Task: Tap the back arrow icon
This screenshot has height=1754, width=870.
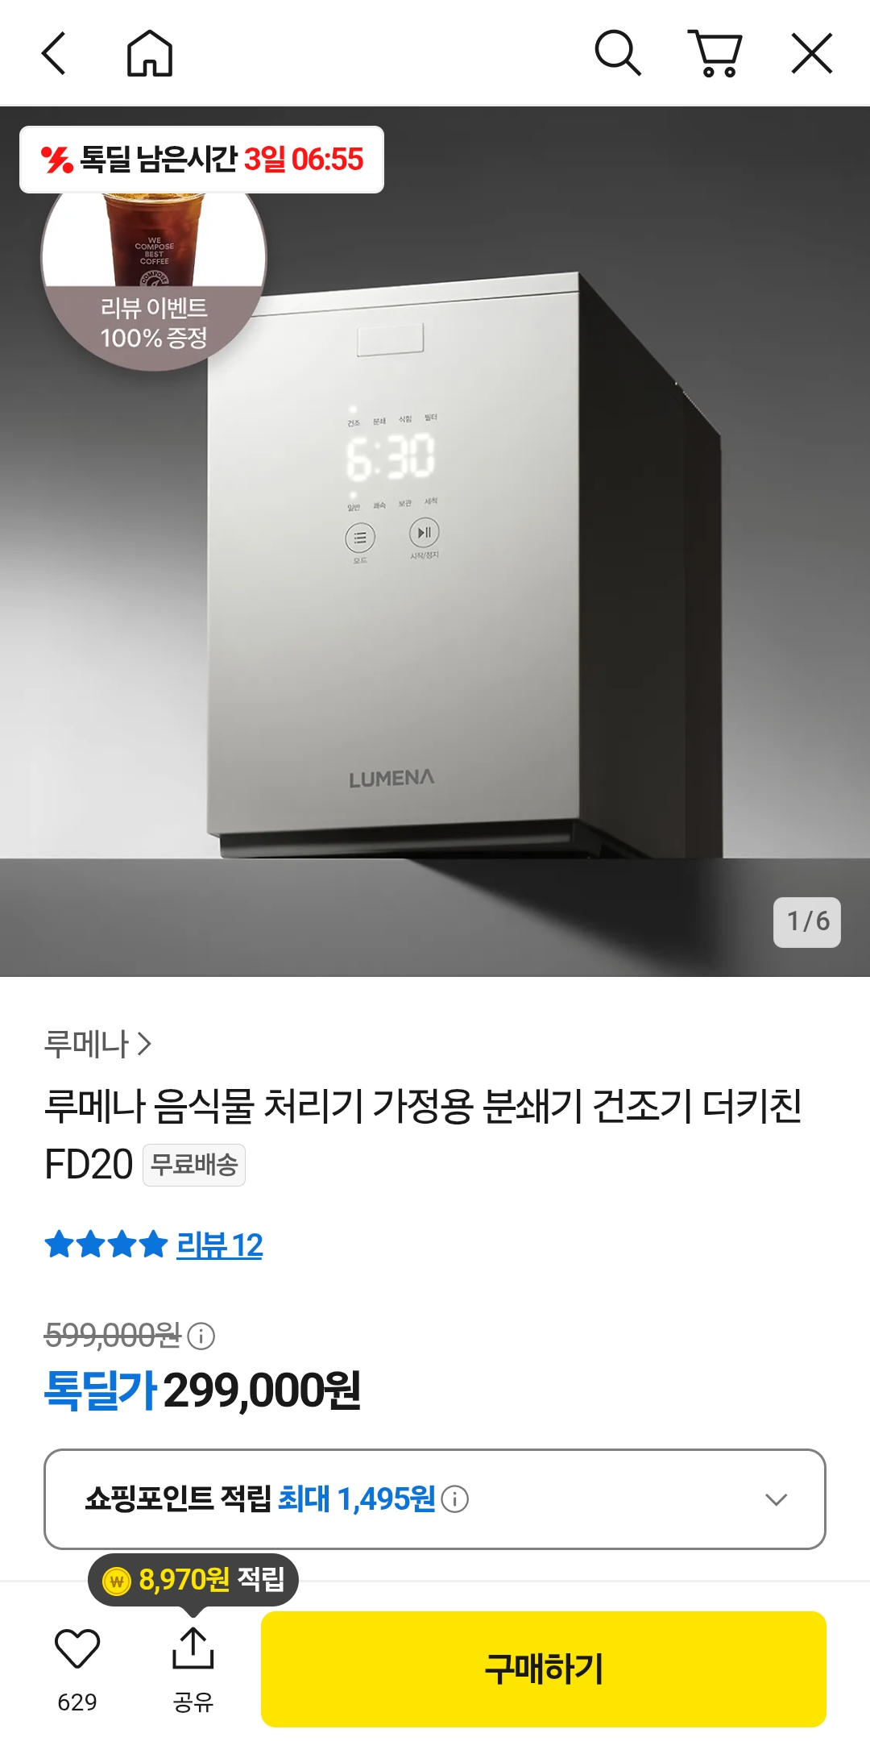Action: tap(54, 54)
